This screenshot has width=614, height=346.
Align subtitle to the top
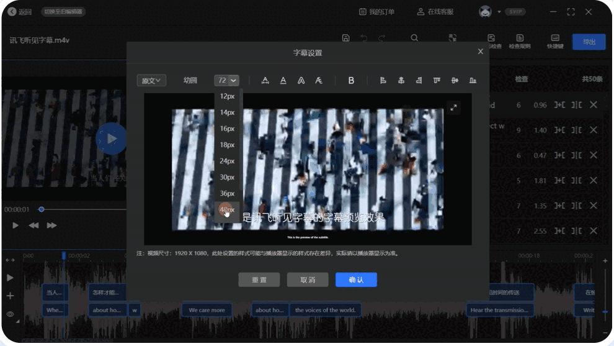(437, 80)
